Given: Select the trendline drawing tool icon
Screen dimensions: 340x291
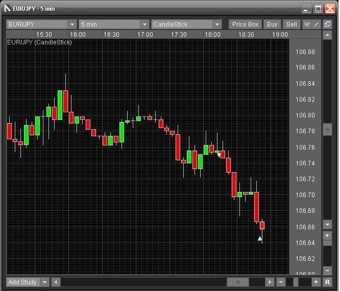Looking at the screenshot, I should point(316,24).
